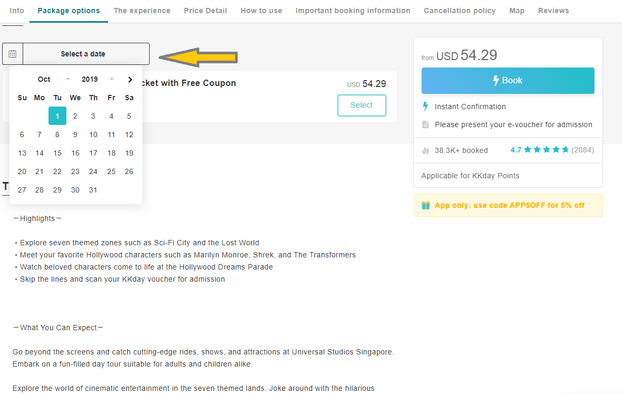Click the gift icon in the app promo banner

click(425, 205)
